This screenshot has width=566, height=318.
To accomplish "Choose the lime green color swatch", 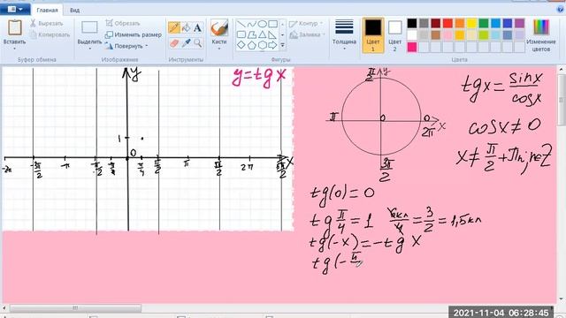I will point(484,35).
